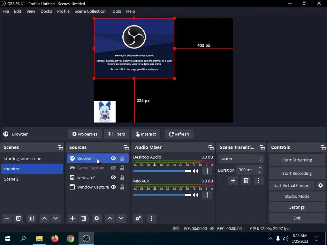Viewport: 327px width, 245px height.
Task: Adjust Mic/Aux volume slider
Action: pos(162,195)
